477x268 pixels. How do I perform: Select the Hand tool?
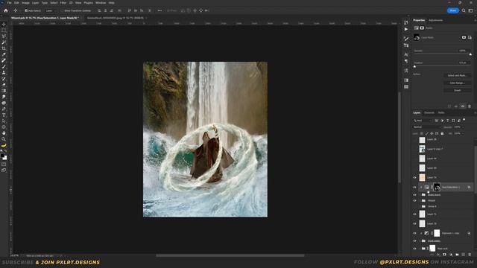[4, 133]
